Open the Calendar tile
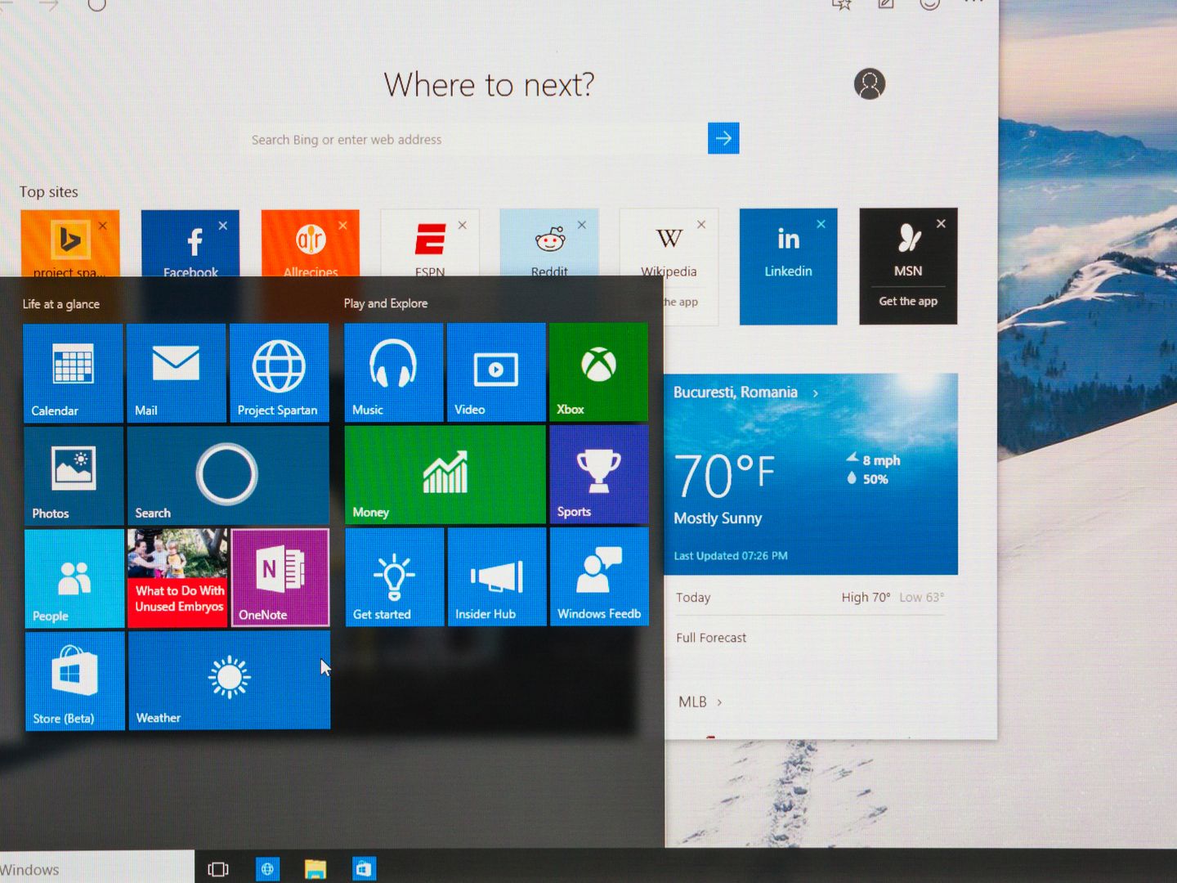The image size is (1177, 883). click(x=73, y=374)
